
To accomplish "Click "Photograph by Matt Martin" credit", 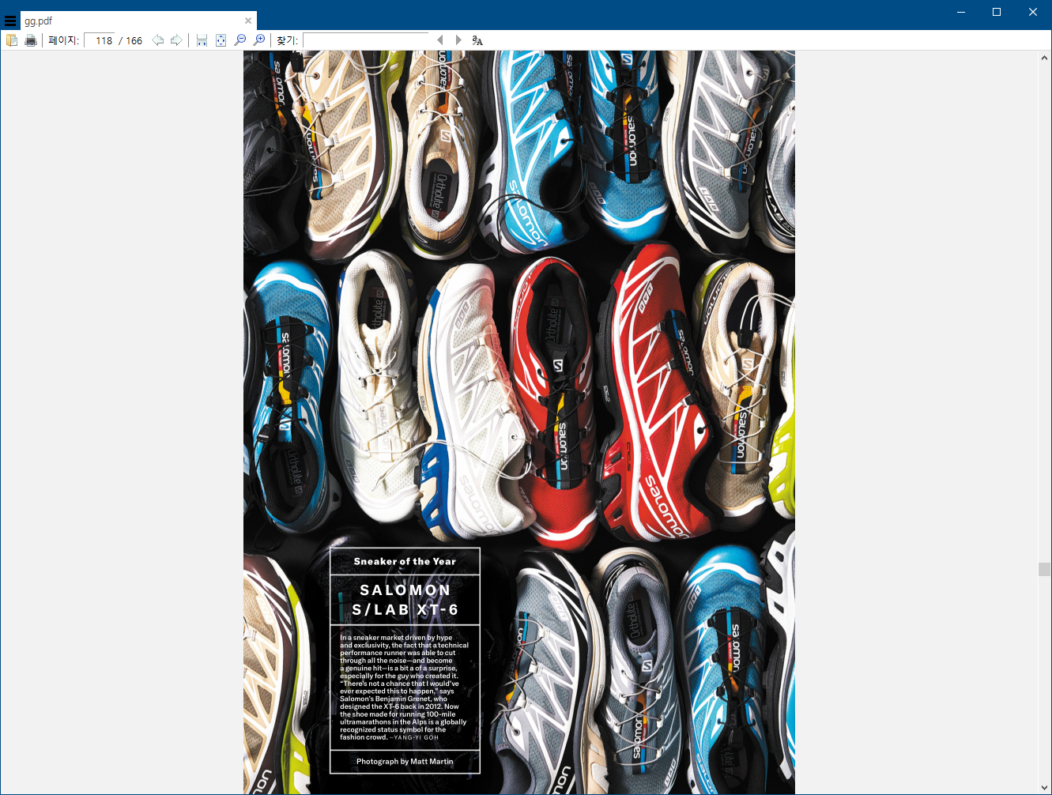I will click(405, 762).
